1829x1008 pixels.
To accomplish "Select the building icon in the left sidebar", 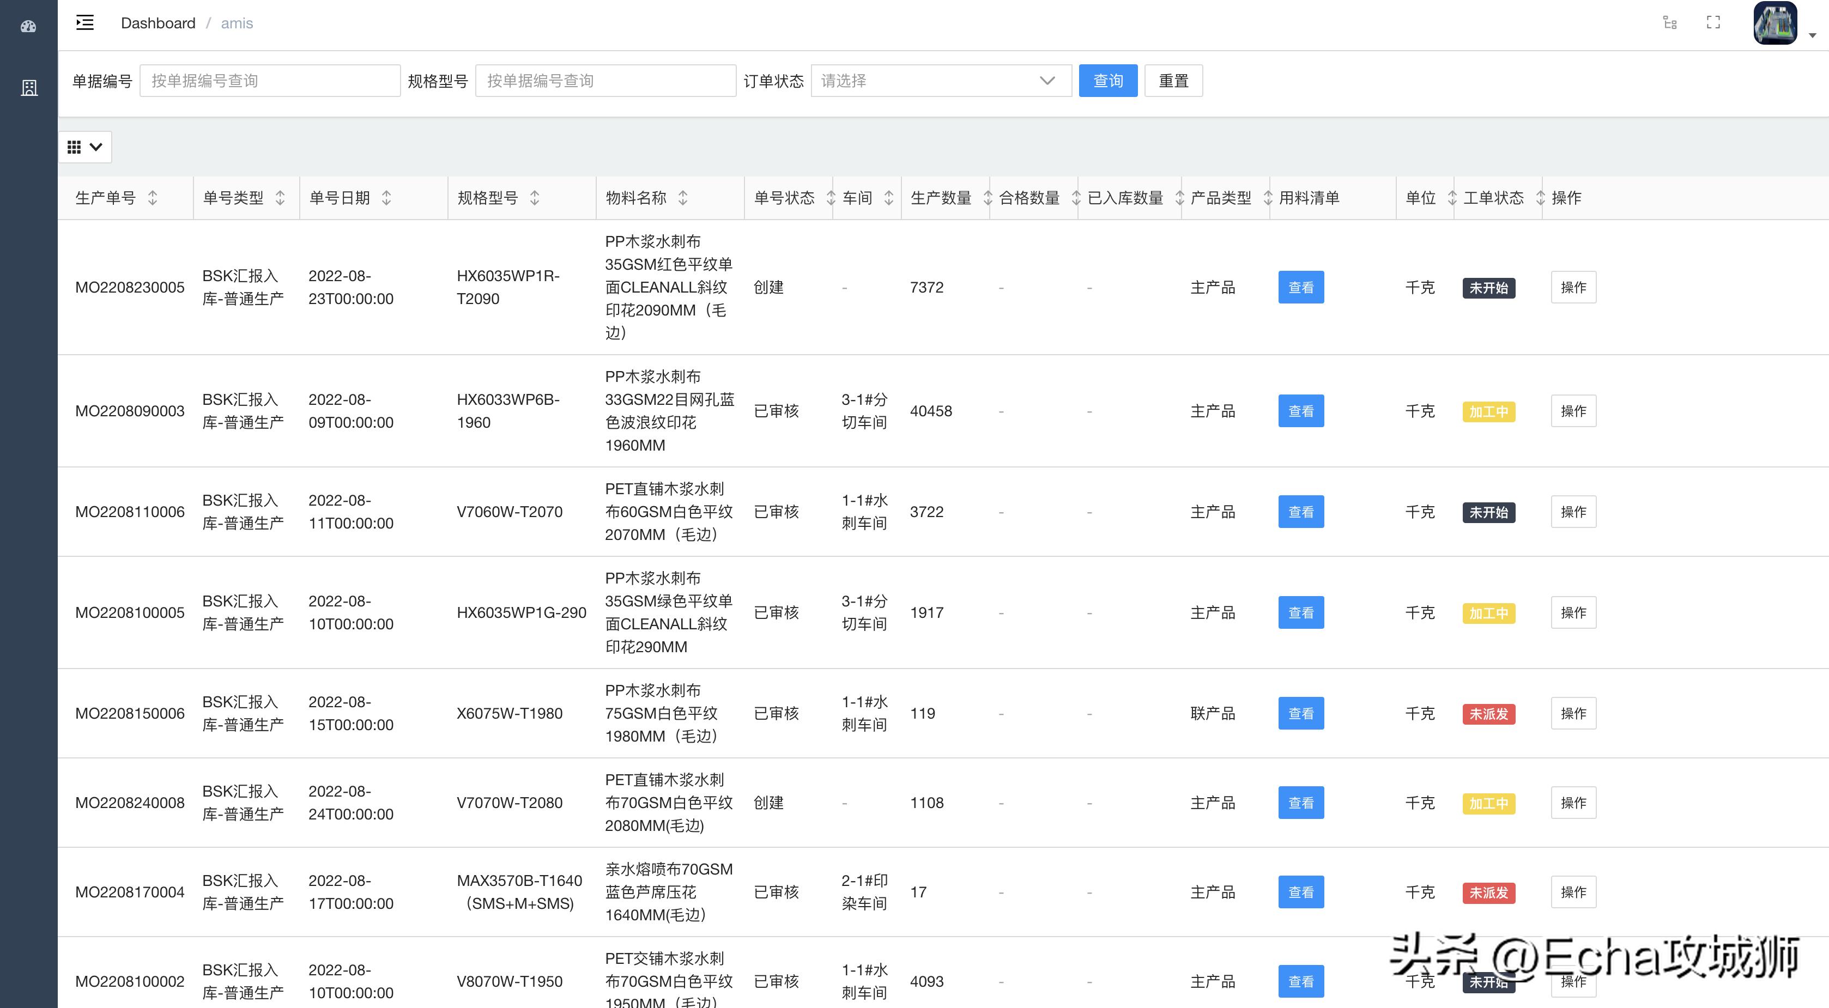I will (28, 87).
